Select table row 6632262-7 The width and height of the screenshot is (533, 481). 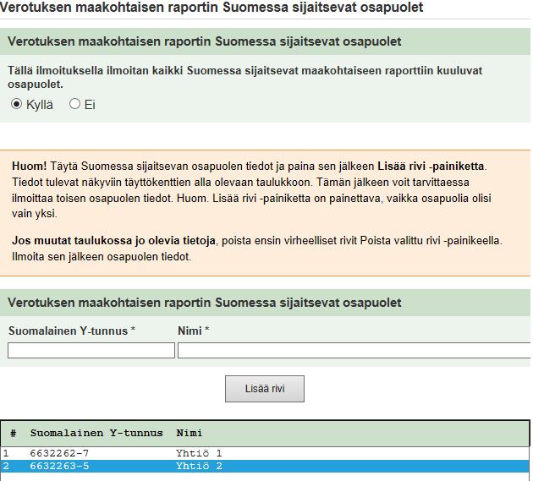265,453
